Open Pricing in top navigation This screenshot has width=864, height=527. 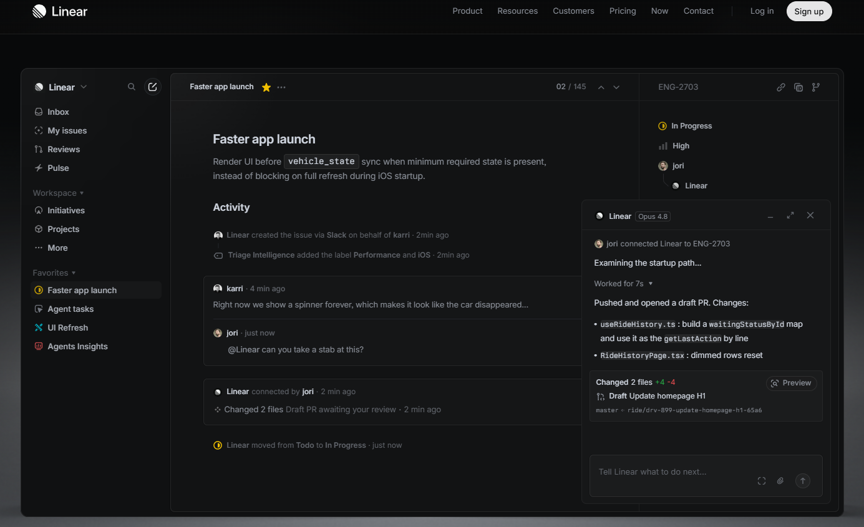(623, 11)
